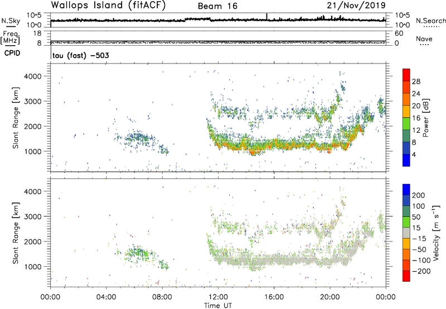Click the narrow noise spike near 15:30 in the N.Sky trace
Screen dimensions: 446x309
pyautogui.click(x=266, y=17)
